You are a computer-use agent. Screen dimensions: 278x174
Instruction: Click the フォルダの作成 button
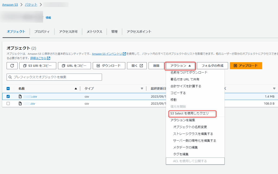tap(212, 66)
